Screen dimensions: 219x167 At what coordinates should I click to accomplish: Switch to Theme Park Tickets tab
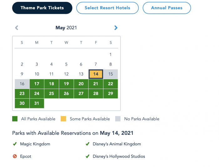point(42,8)
